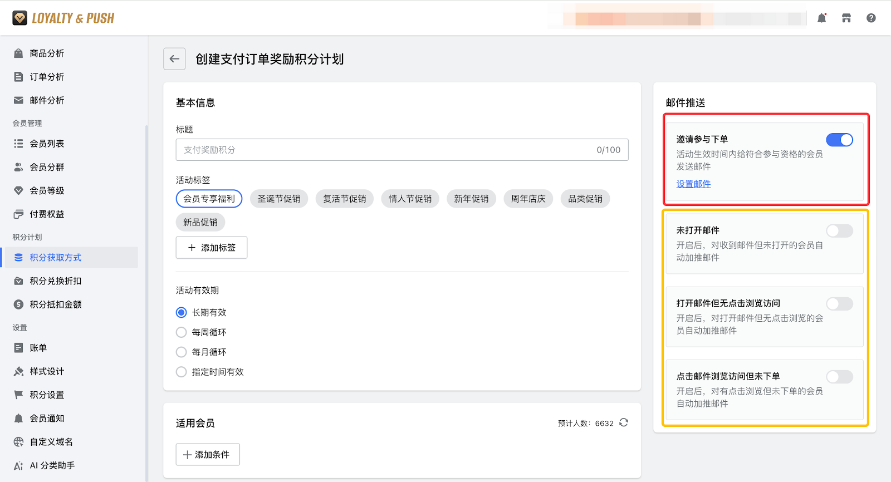Open the 设置邮件 link
This screenshot has width=891, height=482.
click(693, 184)
